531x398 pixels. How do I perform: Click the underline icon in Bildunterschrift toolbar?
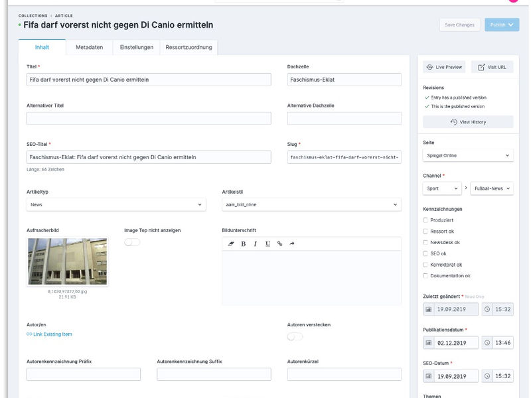coord(267,243)
